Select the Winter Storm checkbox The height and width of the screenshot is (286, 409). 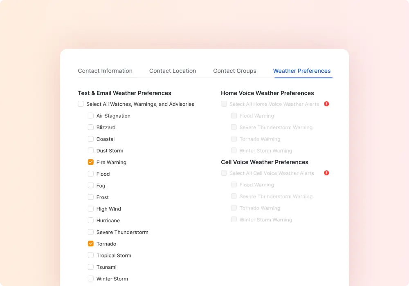pos(91,279)
